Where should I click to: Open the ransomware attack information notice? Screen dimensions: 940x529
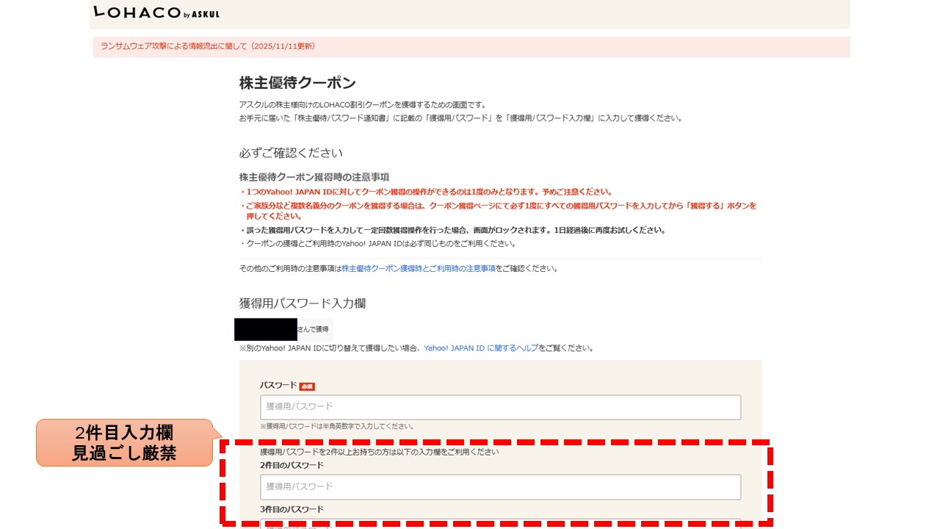(208, 46)
